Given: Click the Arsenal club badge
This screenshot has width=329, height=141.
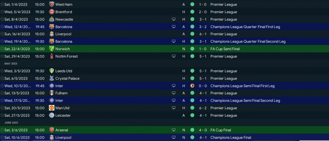Looking at the screenshot, I should [52, 130].
